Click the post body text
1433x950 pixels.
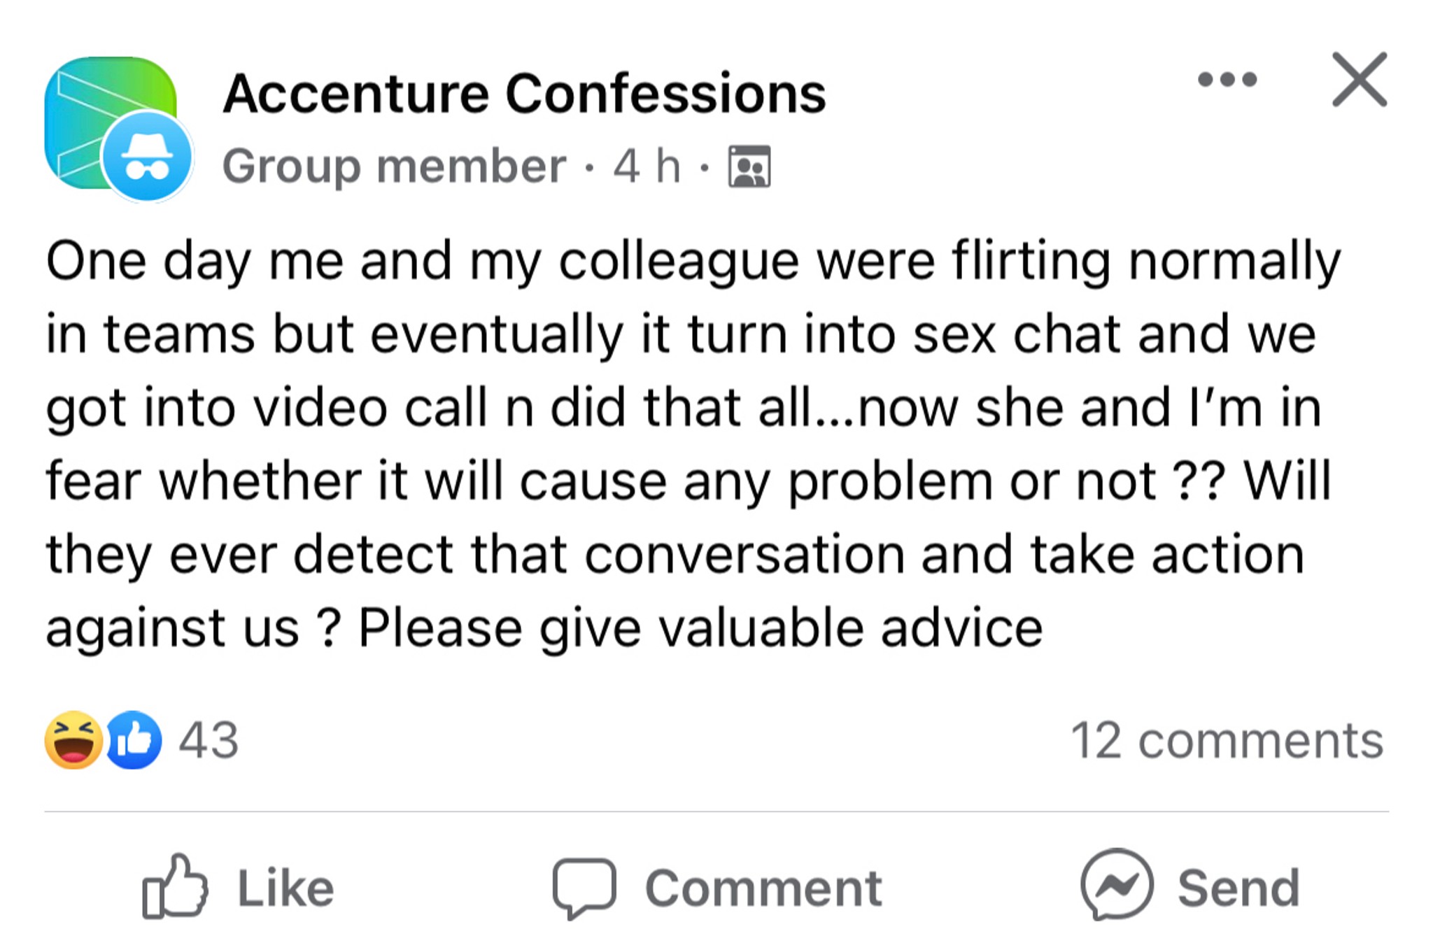[x=693, y=444]
